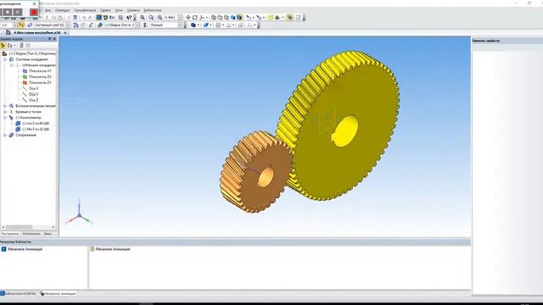Collapse the Системы координат node
This screenshot has height=305, width=543.
pos(5,59)
